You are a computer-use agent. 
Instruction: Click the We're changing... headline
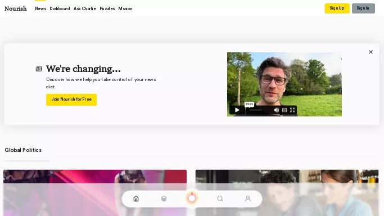(x=83, y=69)
